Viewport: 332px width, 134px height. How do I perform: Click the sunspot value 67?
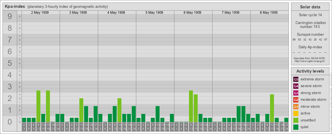click(x=326, y=40)
